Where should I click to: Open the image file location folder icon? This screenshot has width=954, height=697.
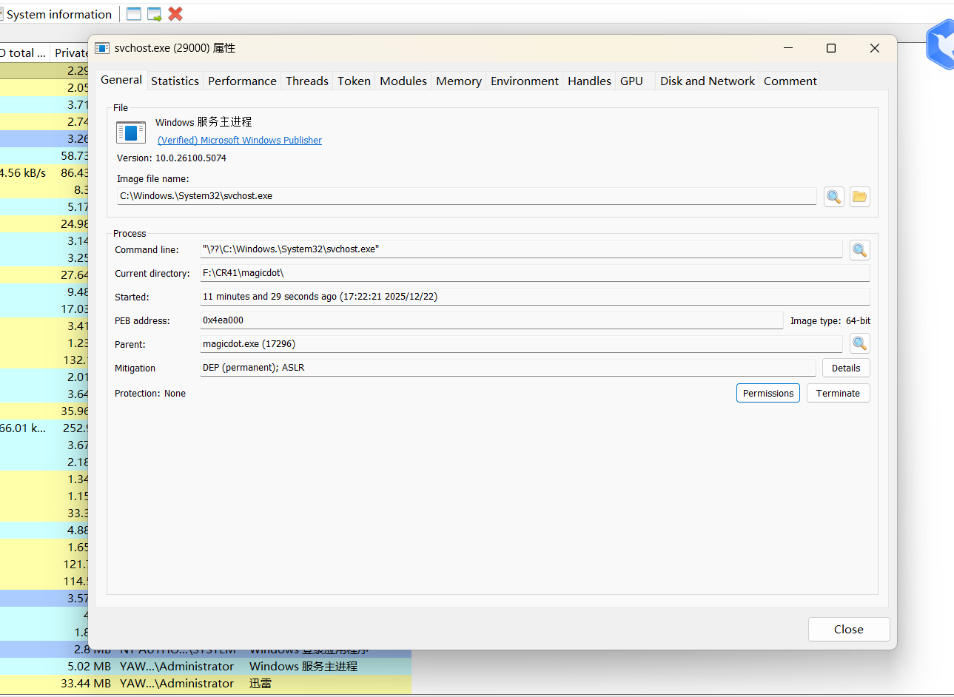[x=859, y=197]
